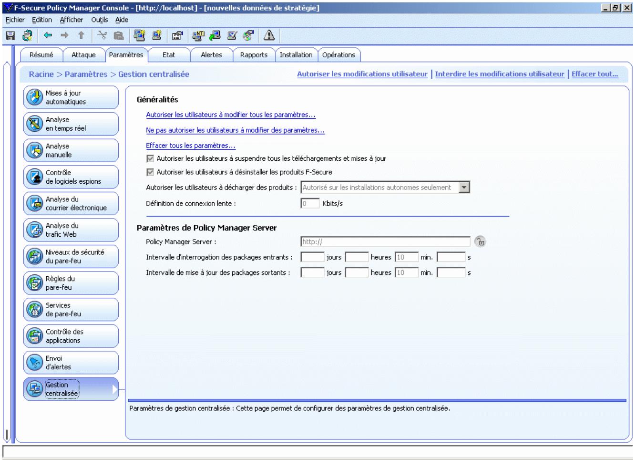Click the Racine breadcrumb
636x460 pixels.
tap(41, 74)
